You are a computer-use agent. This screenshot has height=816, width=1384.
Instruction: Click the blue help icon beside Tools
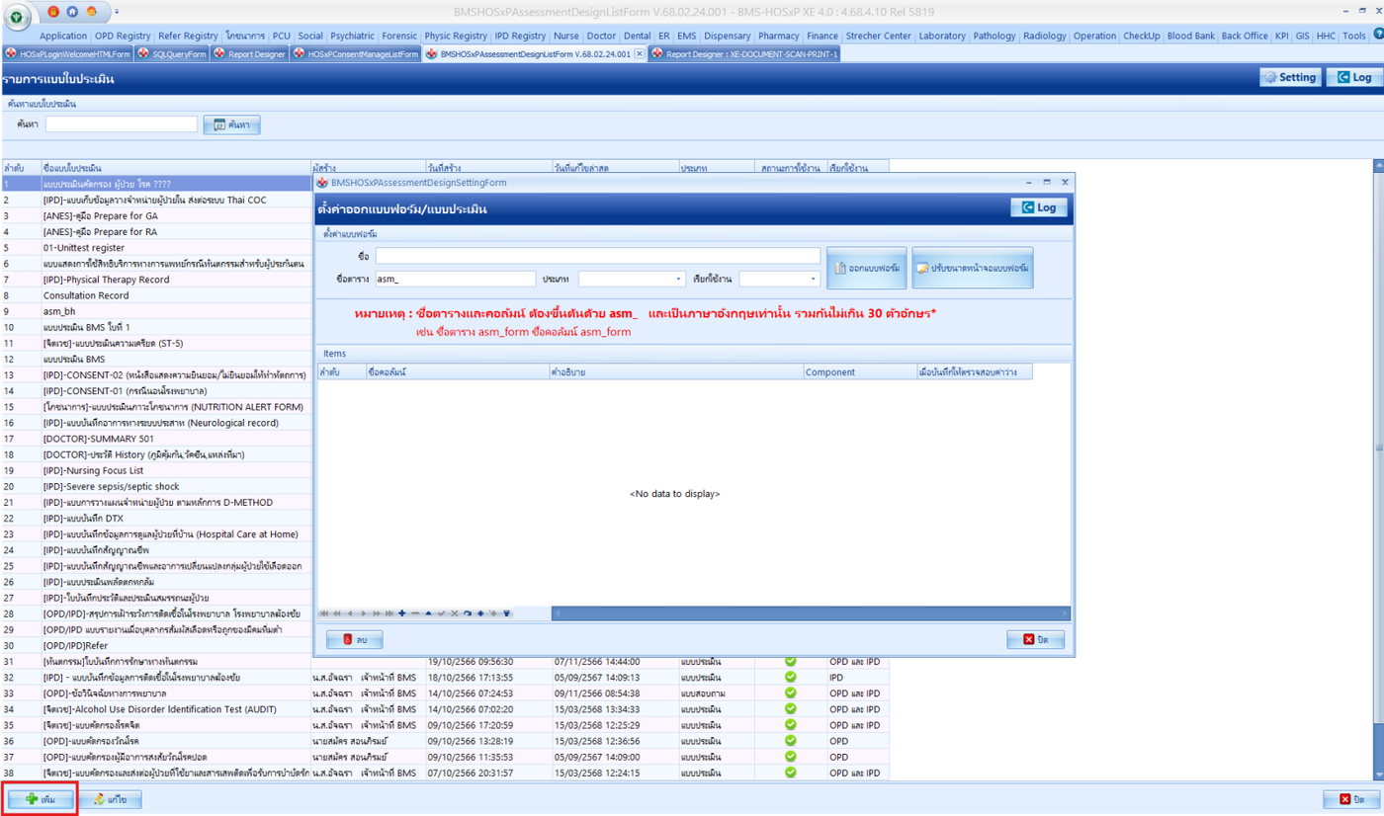pyautogui.click(x=1378, y=36)
